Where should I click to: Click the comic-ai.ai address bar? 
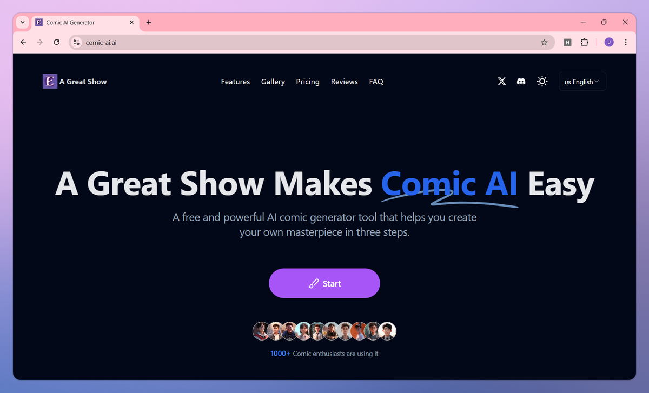[312, 42]
